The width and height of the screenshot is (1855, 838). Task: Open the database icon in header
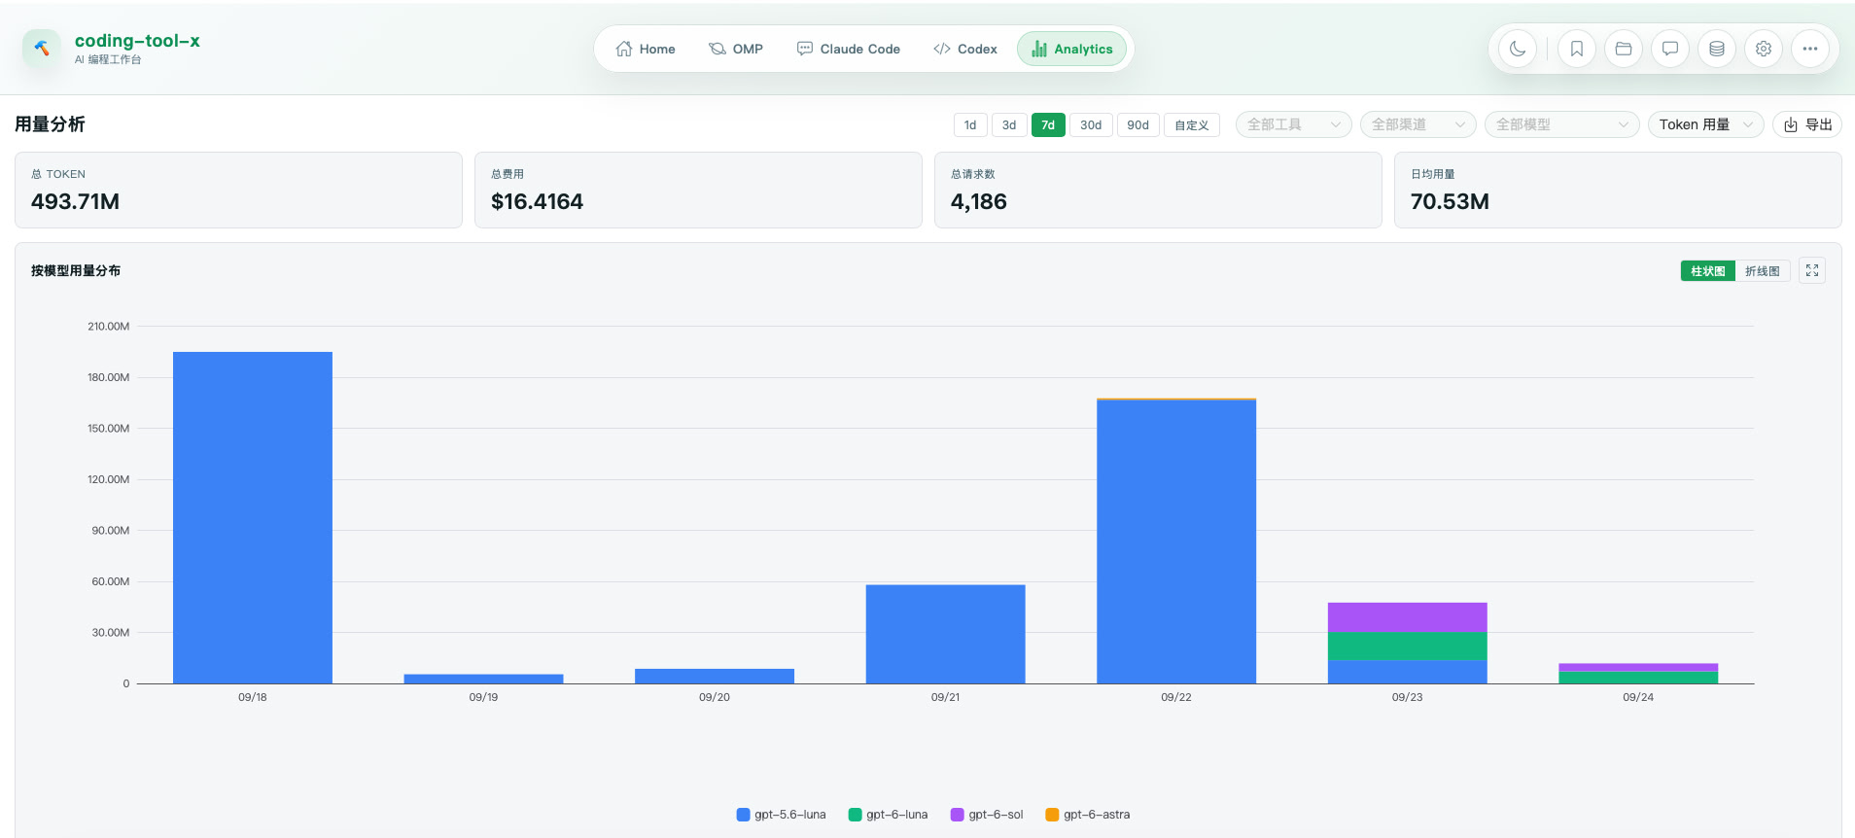[x=1717, y=49]
